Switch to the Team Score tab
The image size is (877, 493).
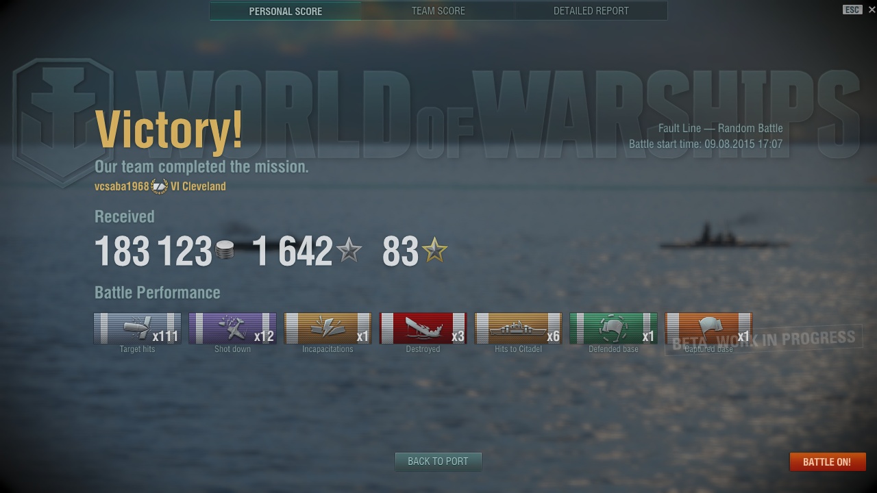click(438, 11)
